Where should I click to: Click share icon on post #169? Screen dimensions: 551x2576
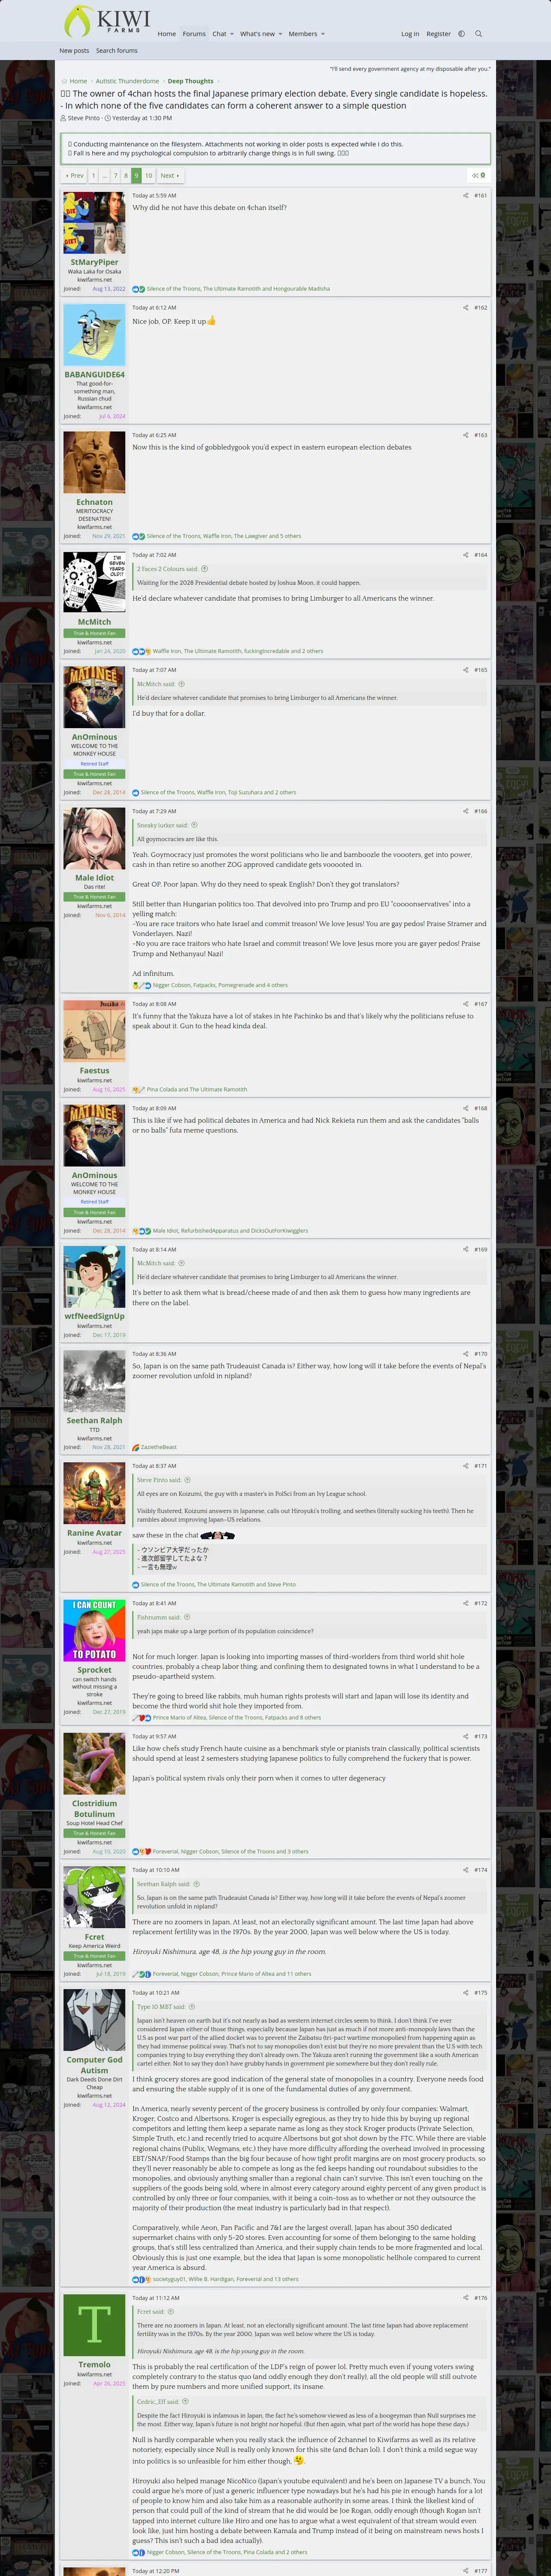(x=465, y=1249)
